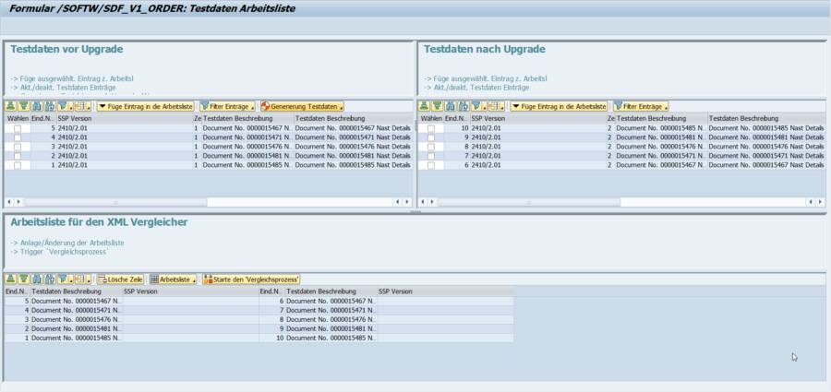
Task: Click sort ascending icon in 'Testdaten vor Upgrade' toolbar
Action: [11, 107]
